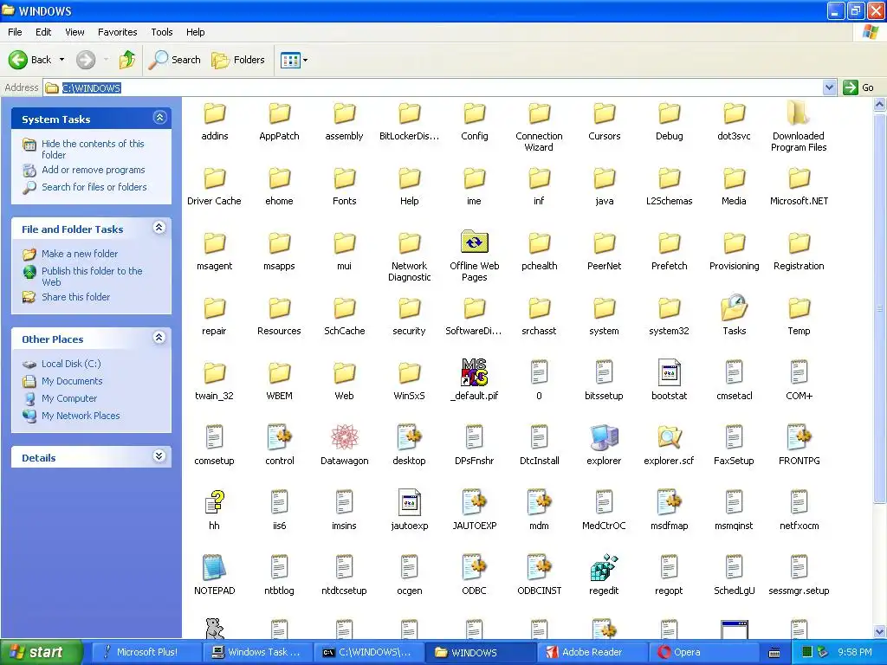Click the vertical scrollbar down arrow

click(880, 631)
